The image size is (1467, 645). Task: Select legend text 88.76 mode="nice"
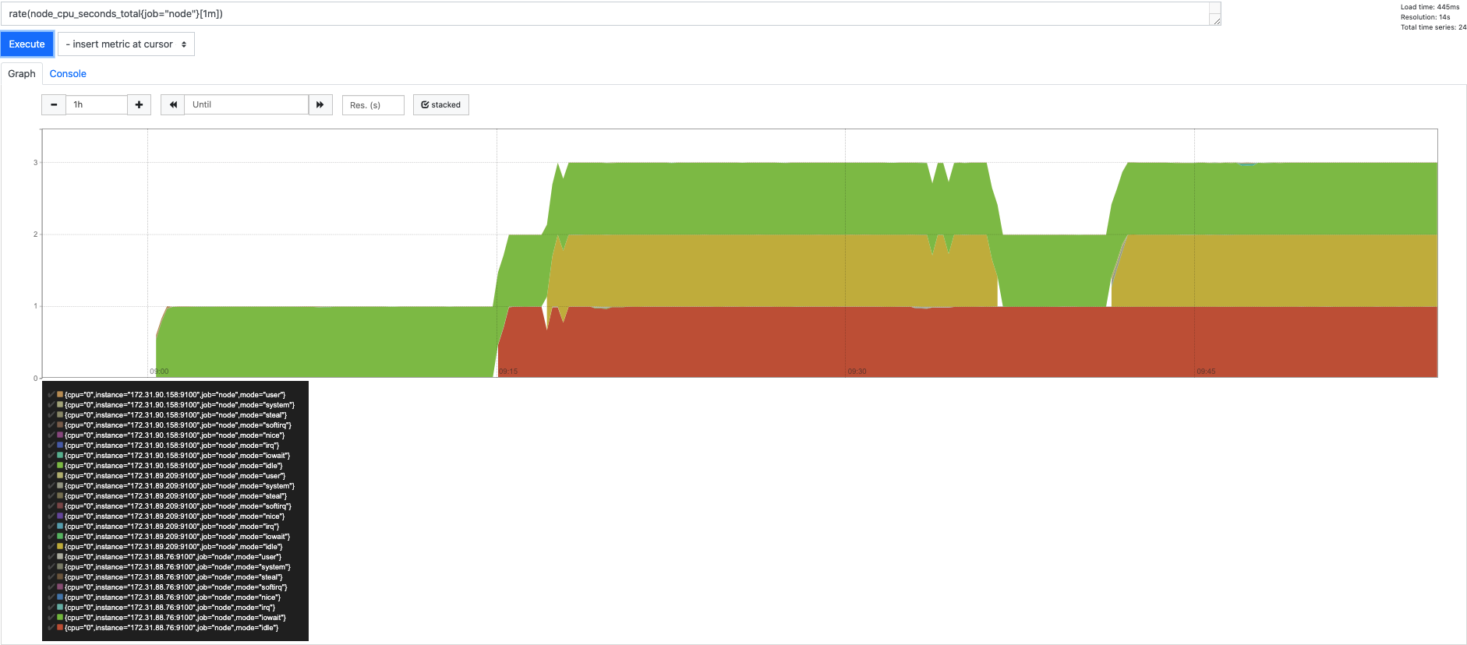tap(172, 597)
